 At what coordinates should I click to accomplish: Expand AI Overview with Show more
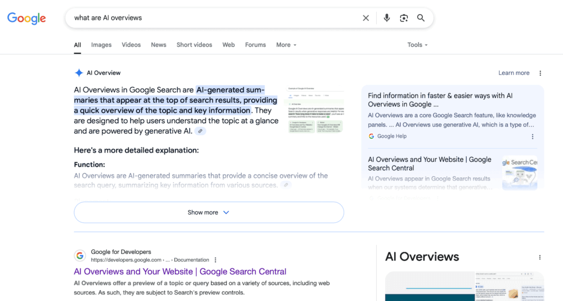pyautogui.click(x=208, y=212)
